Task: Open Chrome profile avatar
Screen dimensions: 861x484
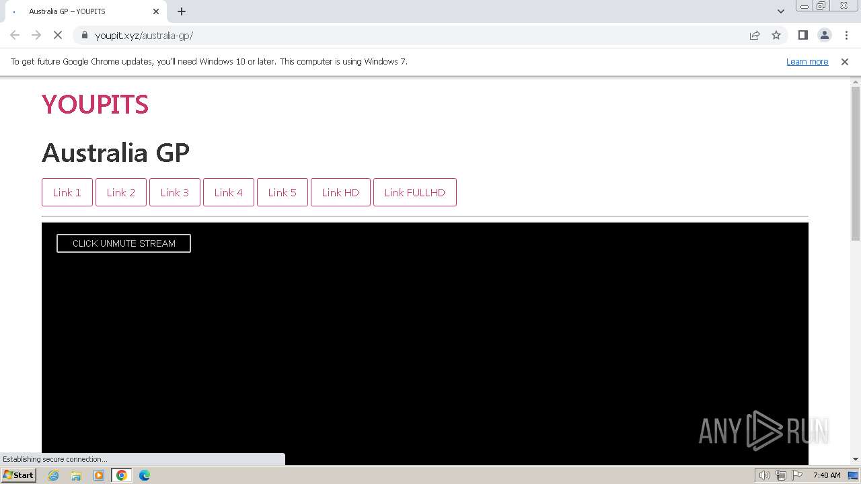Action: 824,35
